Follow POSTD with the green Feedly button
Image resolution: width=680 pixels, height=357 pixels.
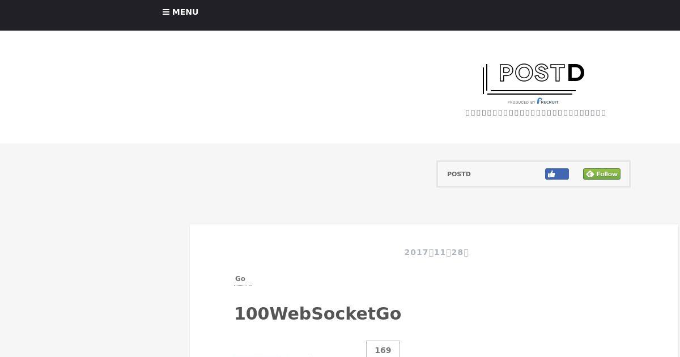pyautogui.click(x=602, y=174)
